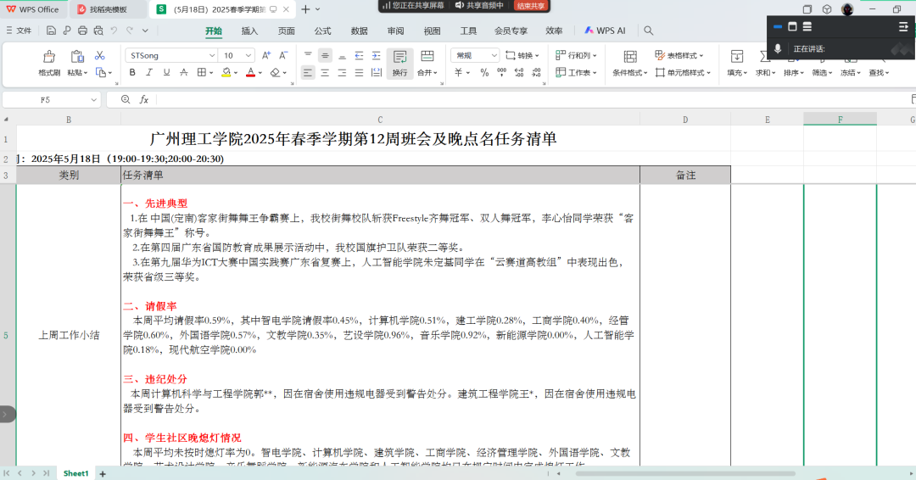
Task: Open the 公式 (Formulas) ribbon tab
Action: (x=322, y=31)
